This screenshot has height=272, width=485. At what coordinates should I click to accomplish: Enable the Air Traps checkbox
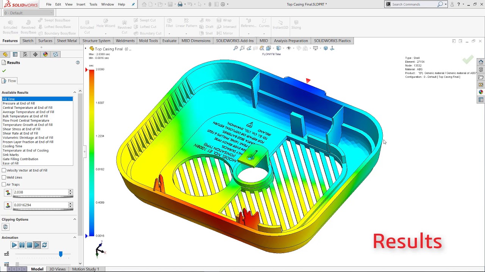(4, 184)
